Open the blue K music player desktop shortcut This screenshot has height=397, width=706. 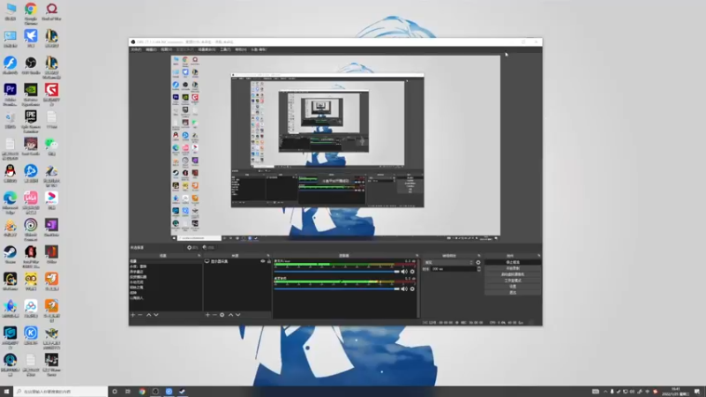click(31, 336)
